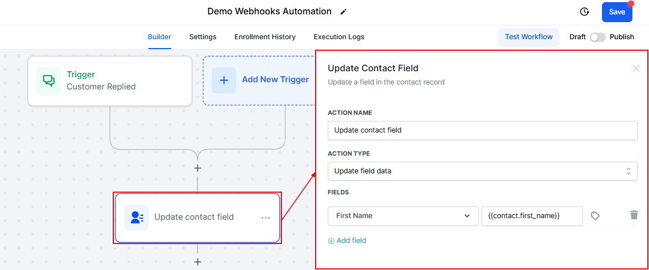
Task: Switch to the Settings tab
Action: pos(203,37)
